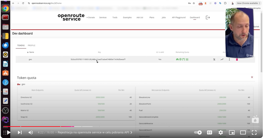
Task: Play the video
Action: (x=9, y=133)
